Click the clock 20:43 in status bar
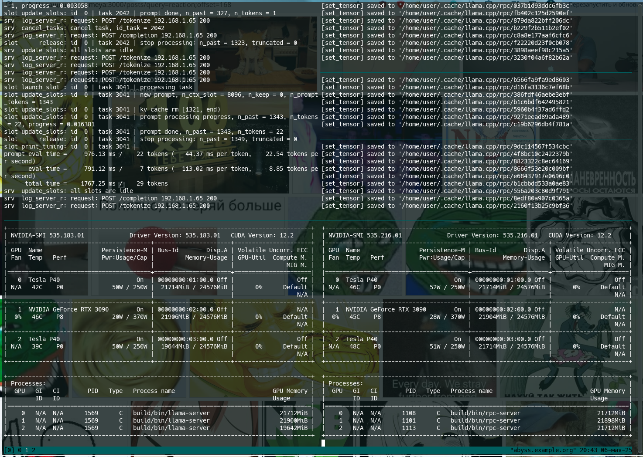 [x=588, y=450]
